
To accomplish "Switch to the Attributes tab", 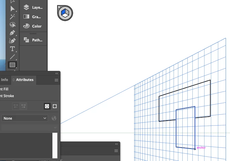I will coord(24,80).
